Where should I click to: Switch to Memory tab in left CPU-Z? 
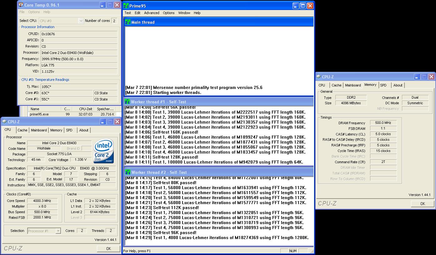56,130
